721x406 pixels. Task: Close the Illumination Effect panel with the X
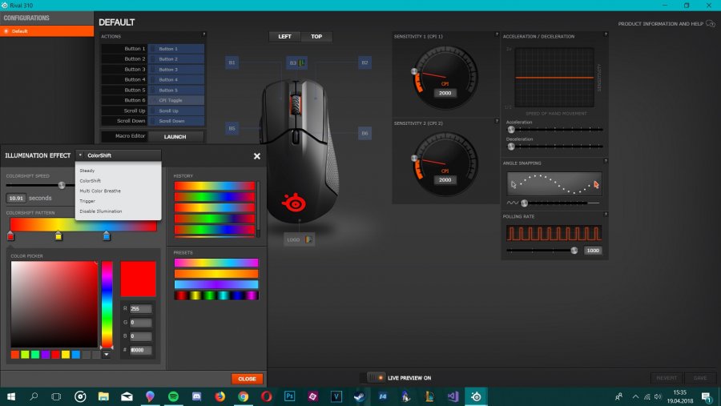[257, 156]
